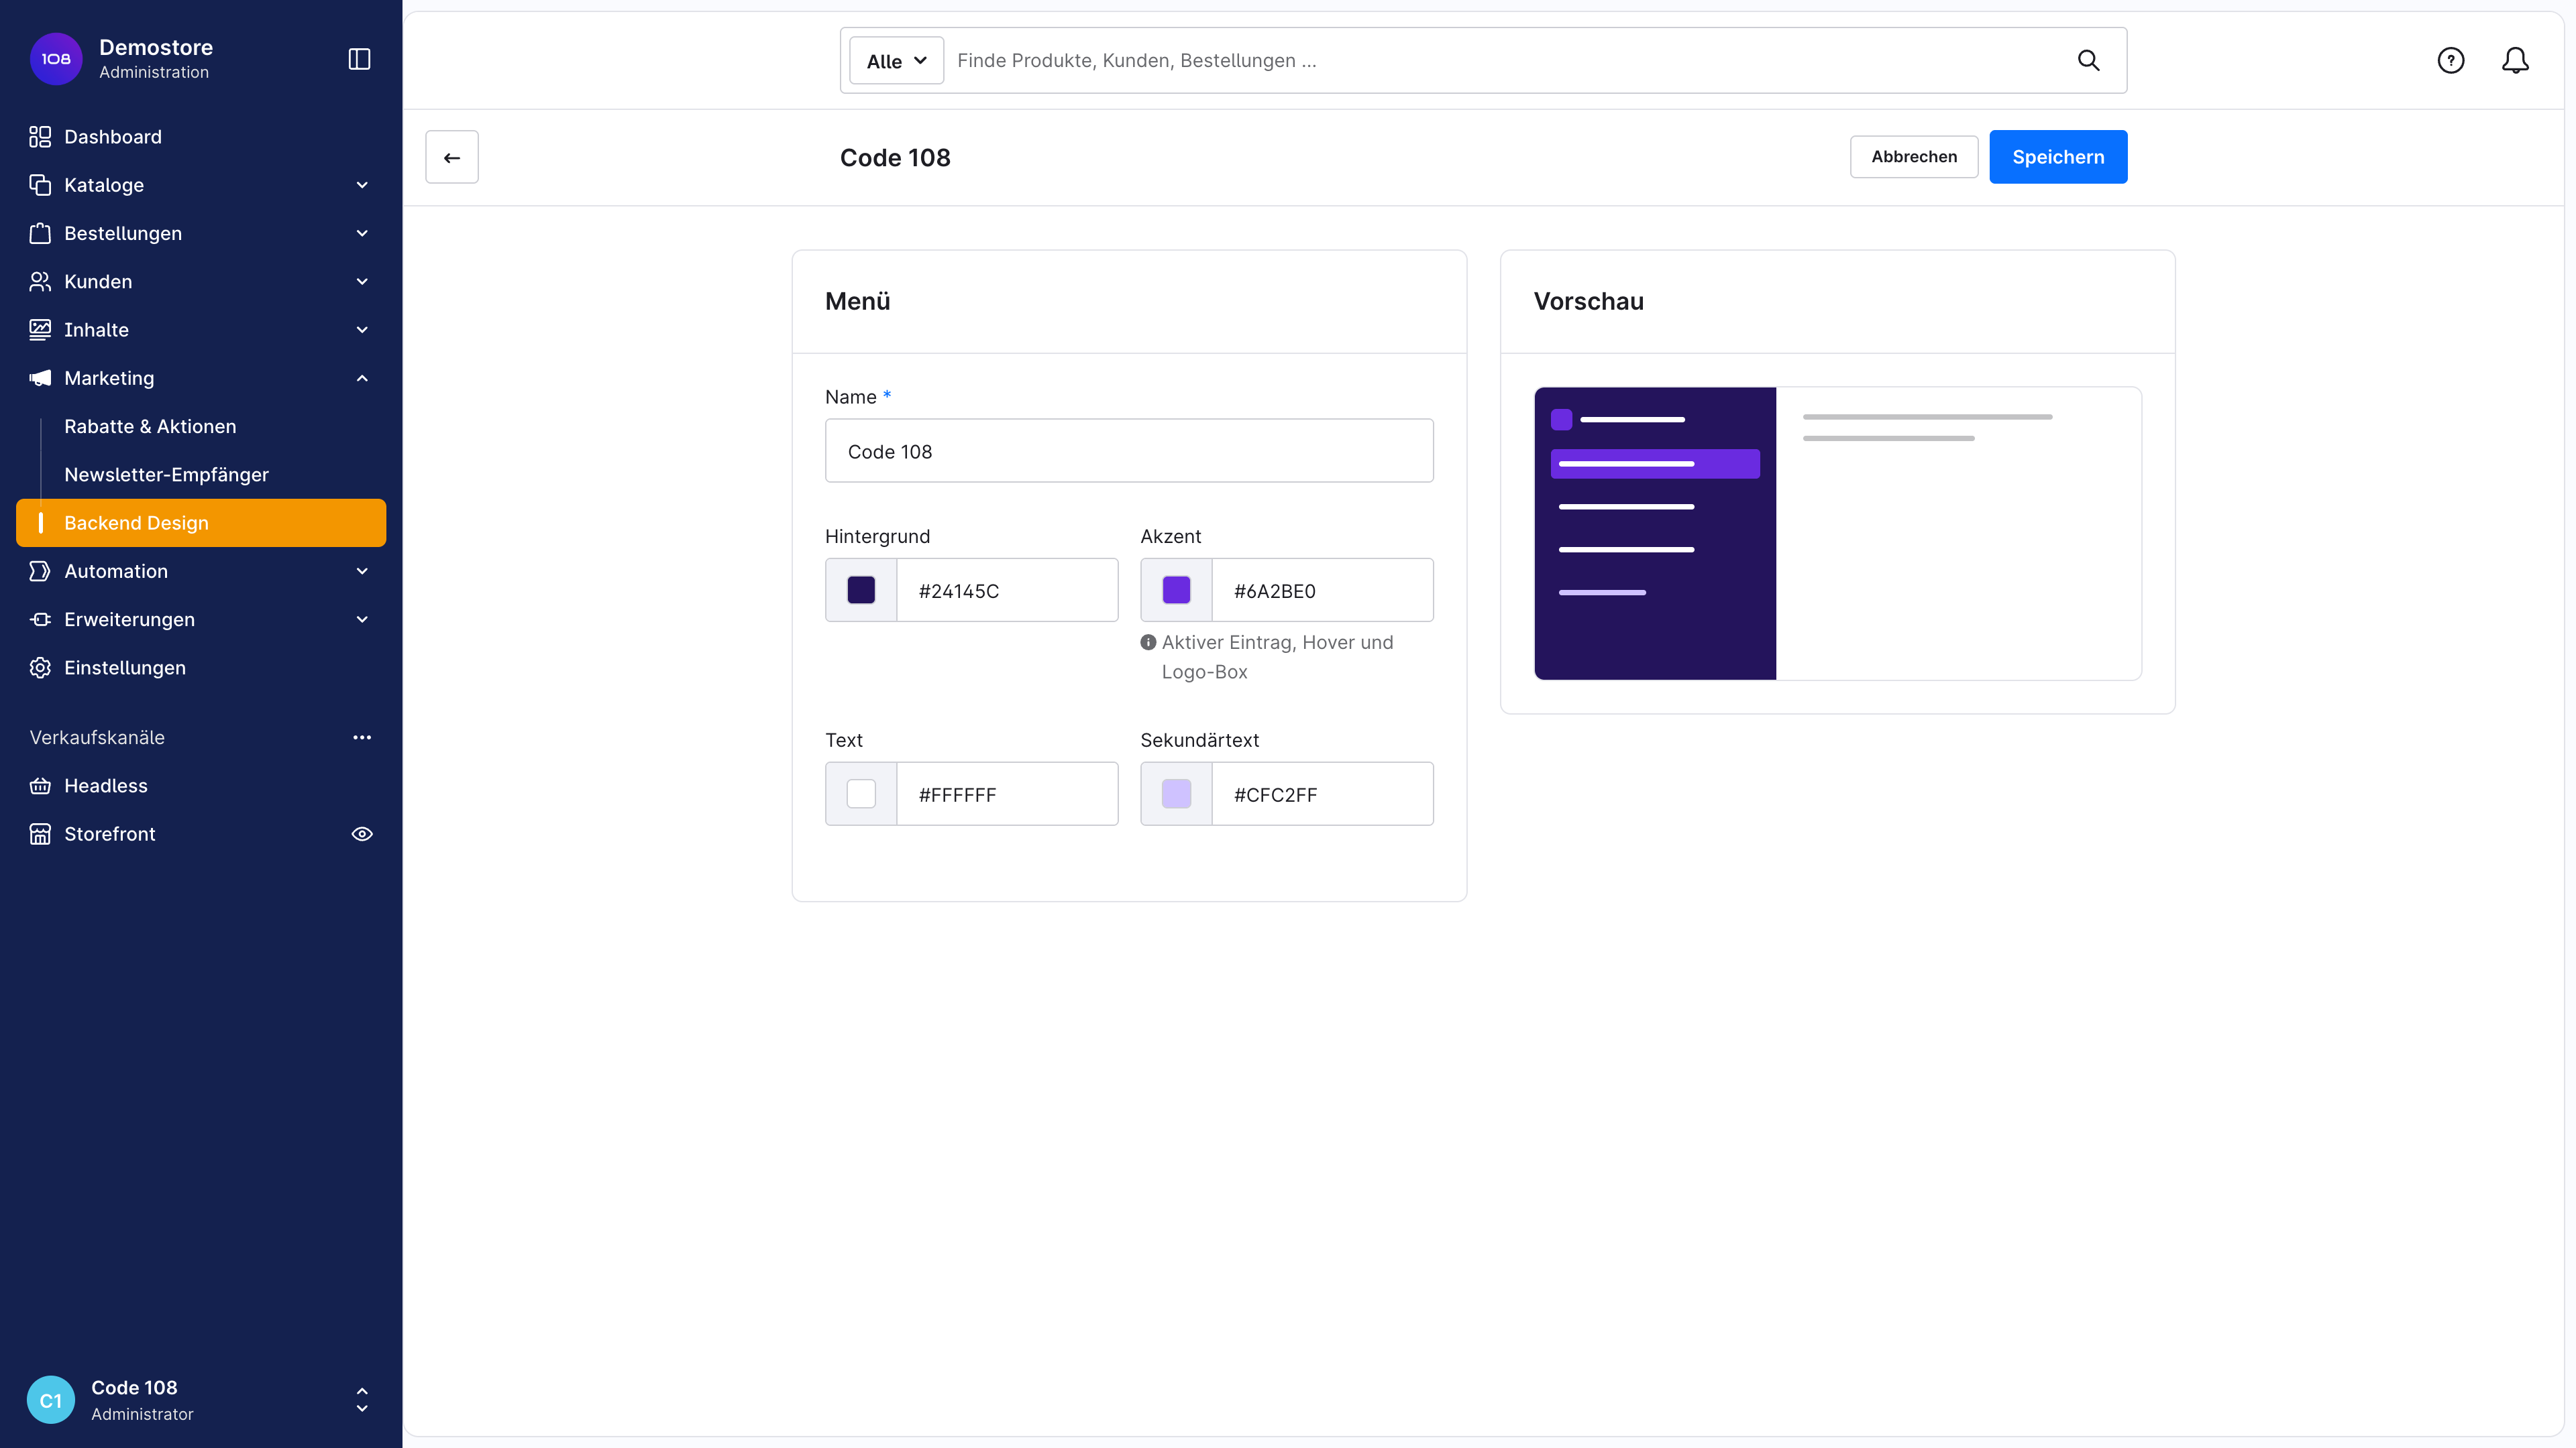Click the Name input field
The width and height of the screenshot is (2576, 1448).
(1129, 450)
